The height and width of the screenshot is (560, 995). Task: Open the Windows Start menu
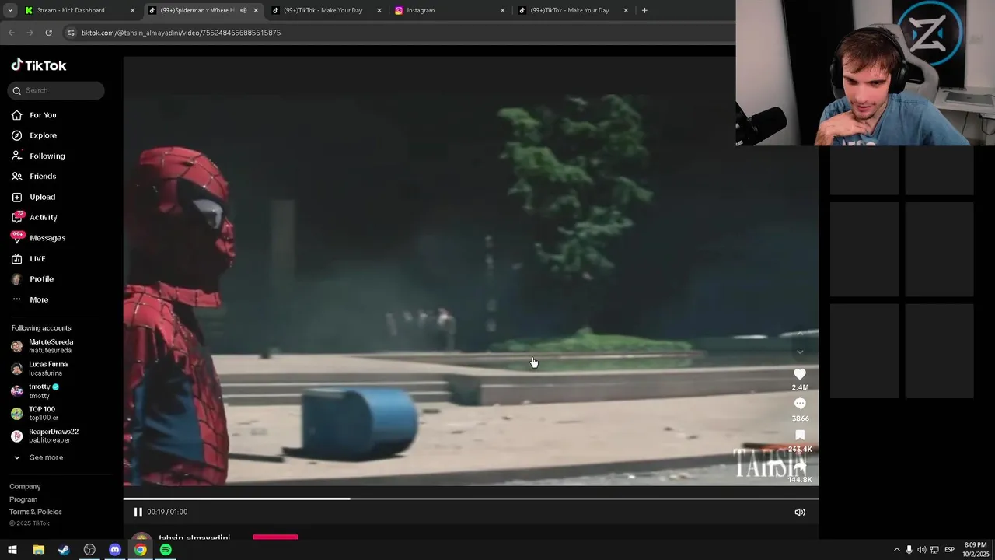coord(12,550)
